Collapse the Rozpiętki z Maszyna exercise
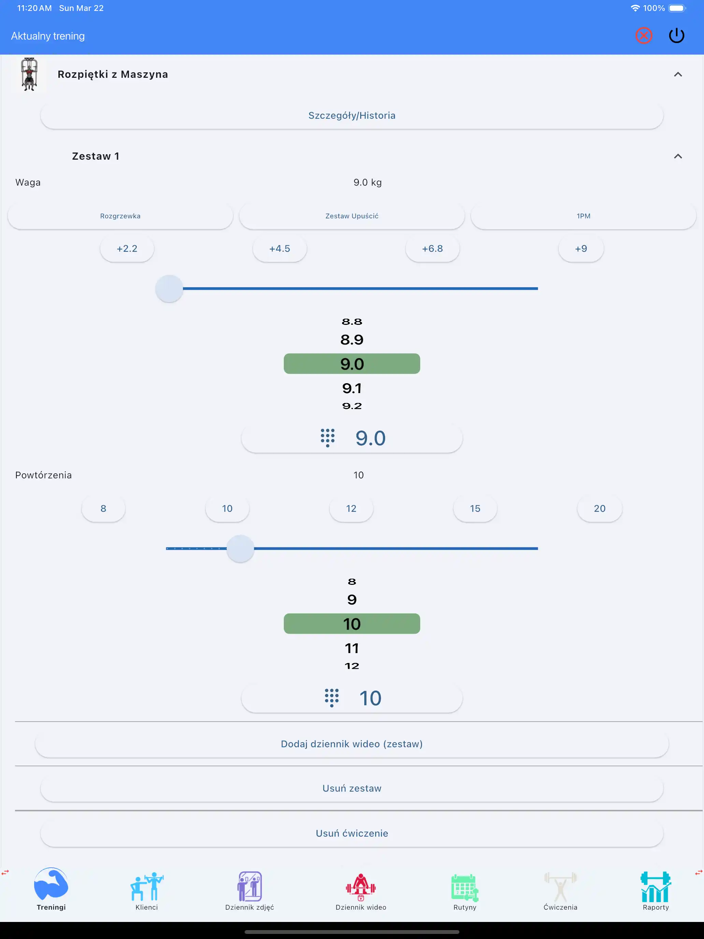The height and width of the screenshot is (939, 704). (678, 75)
